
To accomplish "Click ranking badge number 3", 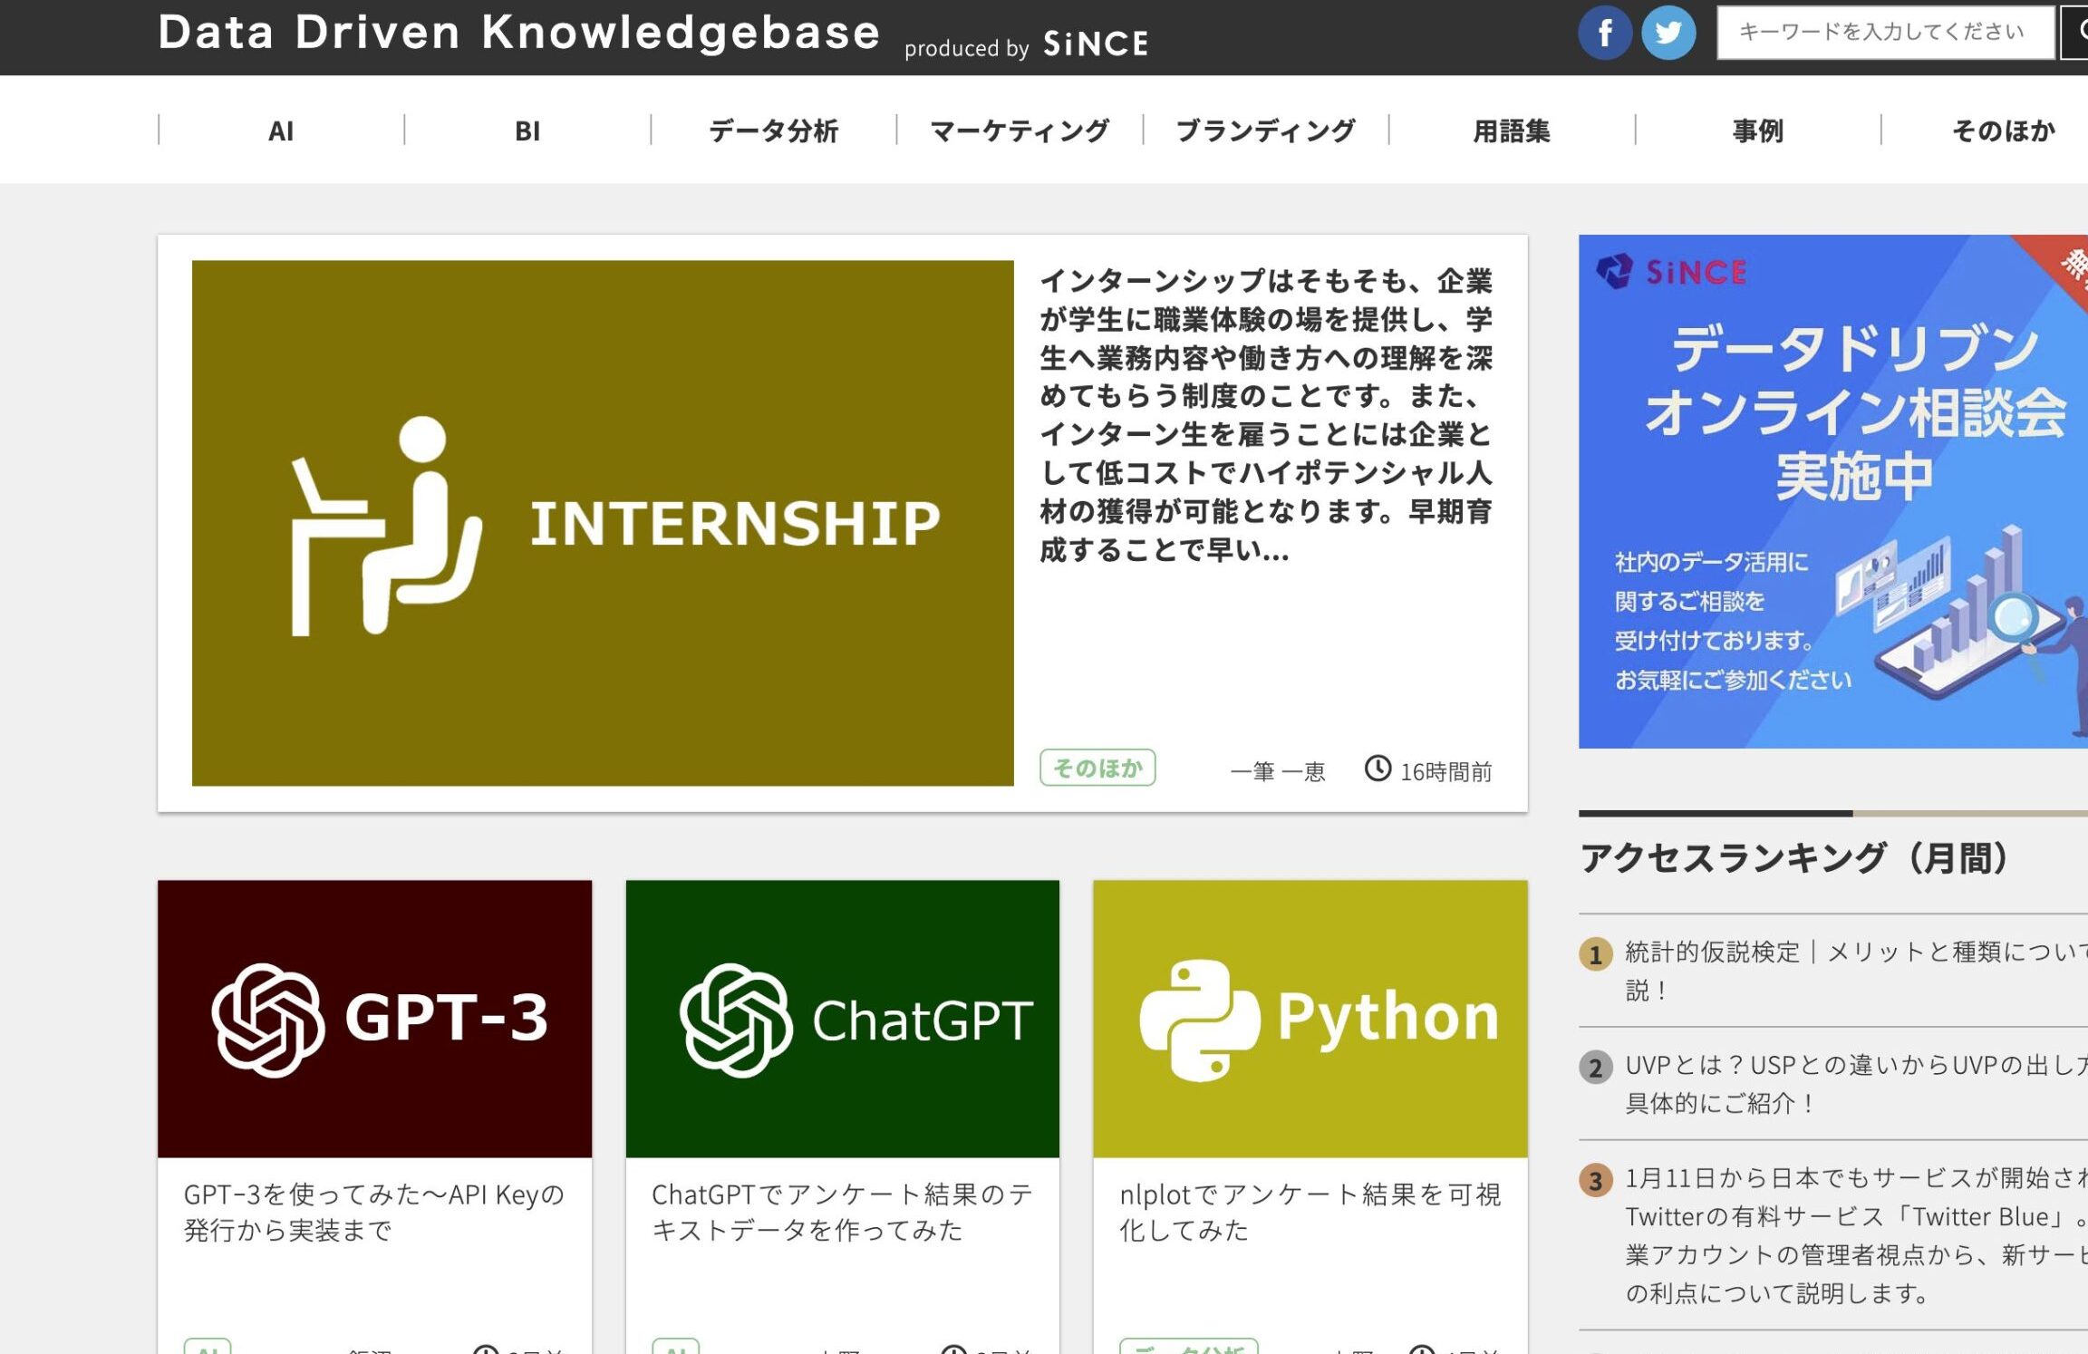I will (1596, 1181).
